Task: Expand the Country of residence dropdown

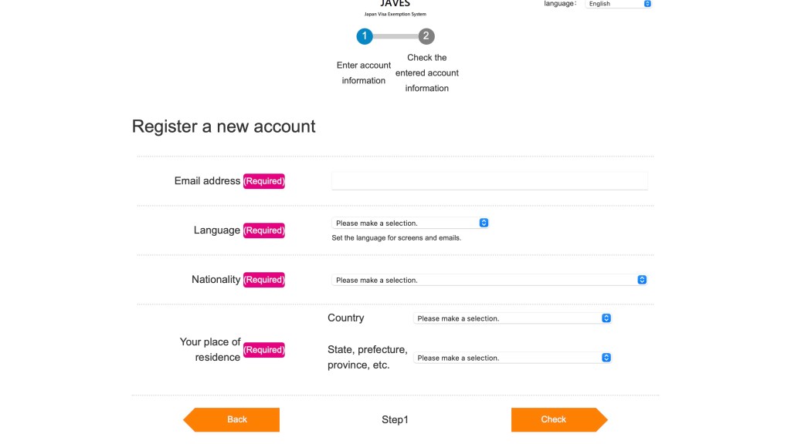Action: (x=512, y=318)
